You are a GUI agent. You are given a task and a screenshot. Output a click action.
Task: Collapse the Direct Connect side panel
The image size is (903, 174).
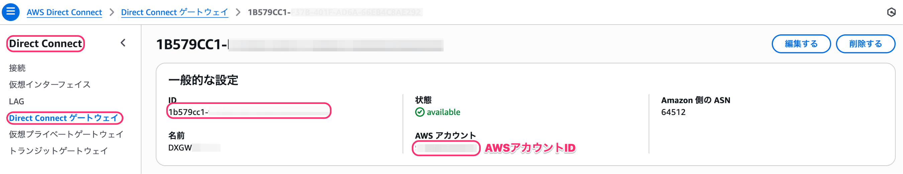click(123, 43)
